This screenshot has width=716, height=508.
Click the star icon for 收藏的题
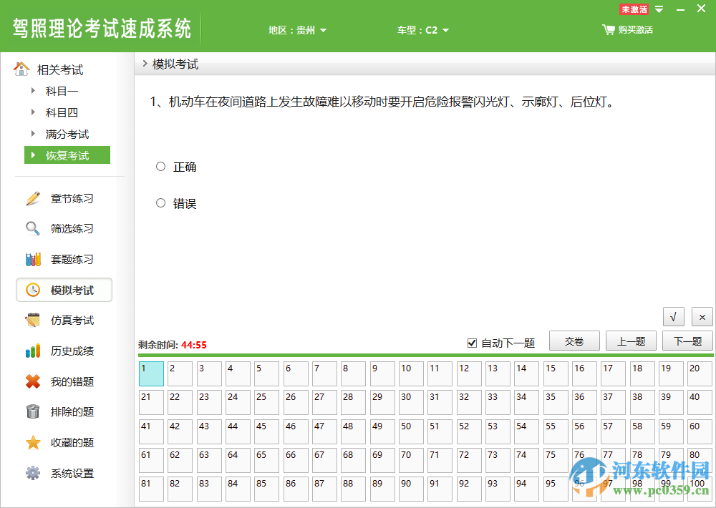coord(33,442)
